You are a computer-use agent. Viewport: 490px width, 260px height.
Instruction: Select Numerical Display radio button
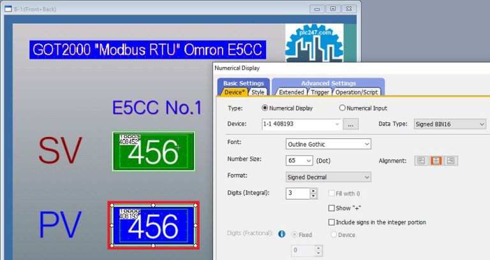point(265,108)
